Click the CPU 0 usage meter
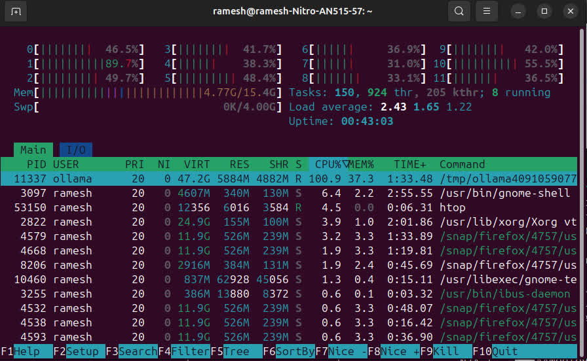587x361 pixels. pos(85,49)
